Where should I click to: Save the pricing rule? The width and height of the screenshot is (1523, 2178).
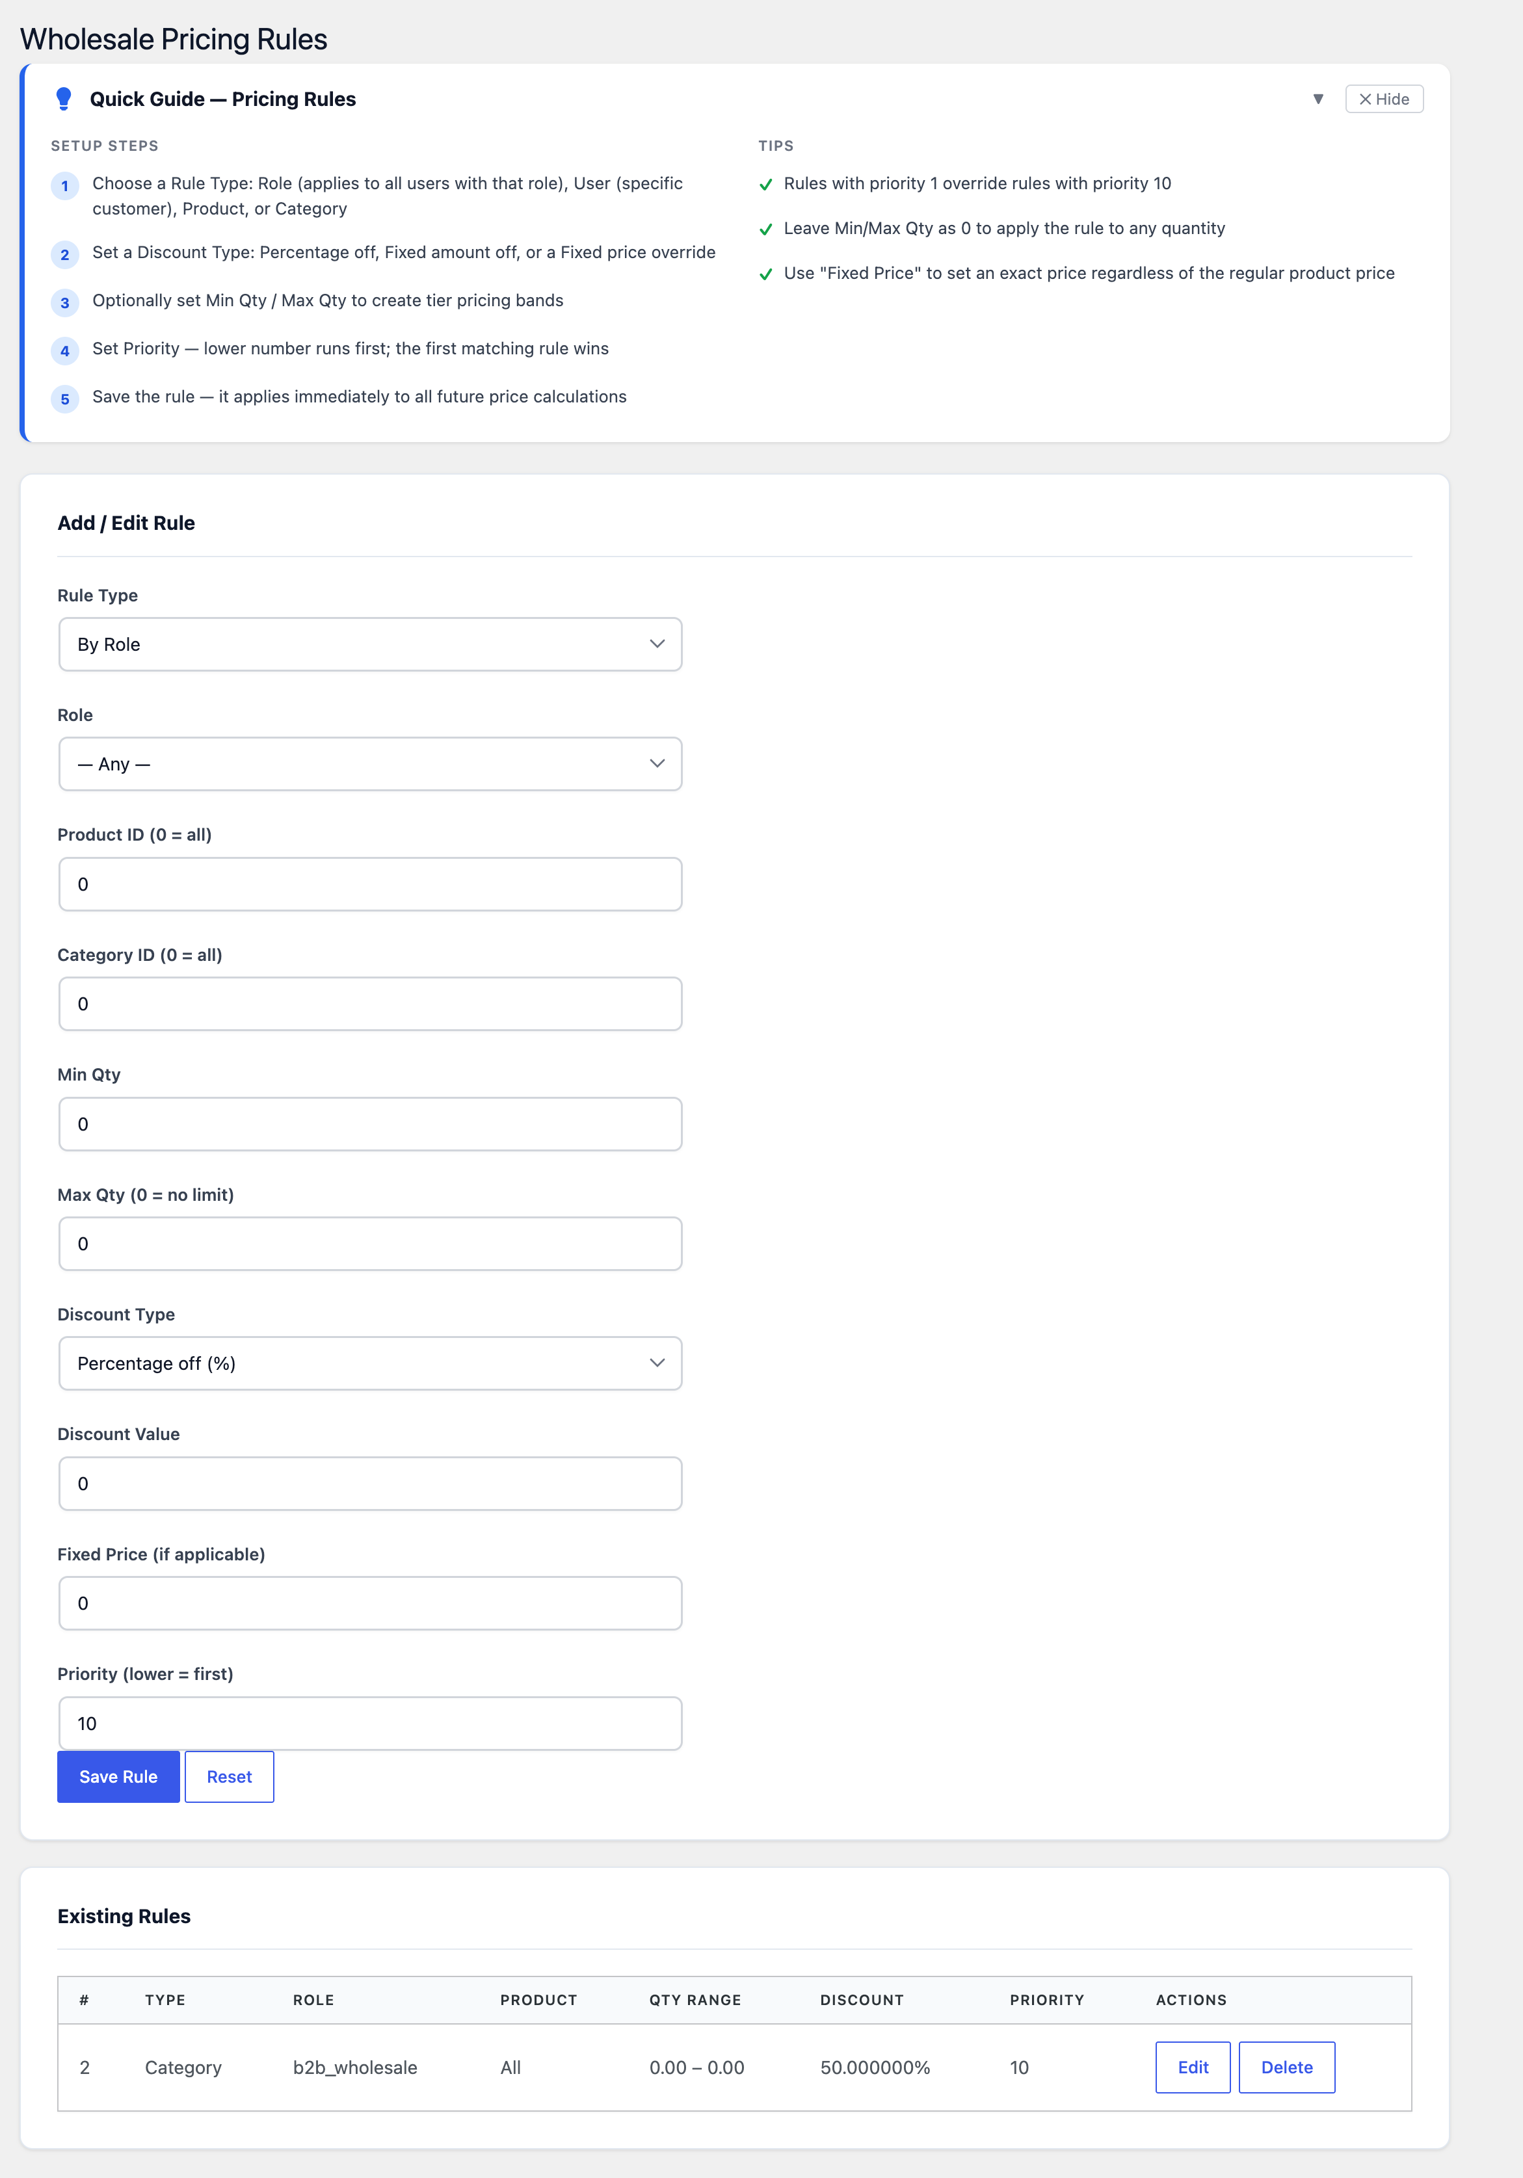click(x=118, y=1777)
